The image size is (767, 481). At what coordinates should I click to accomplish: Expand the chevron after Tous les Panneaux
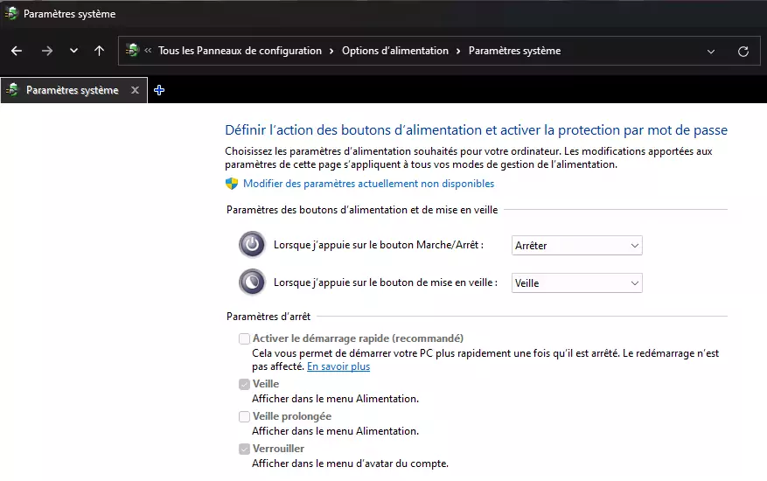pos(331,52)
